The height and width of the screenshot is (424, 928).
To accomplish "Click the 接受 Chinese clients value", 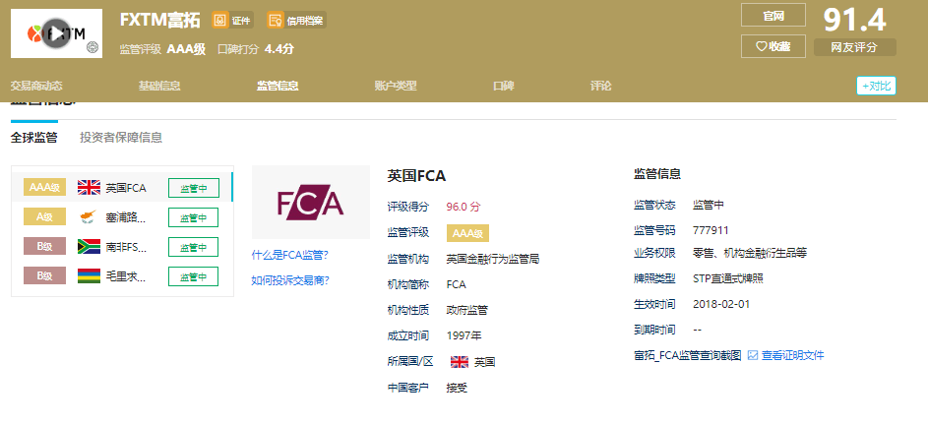I will [457, 388].
